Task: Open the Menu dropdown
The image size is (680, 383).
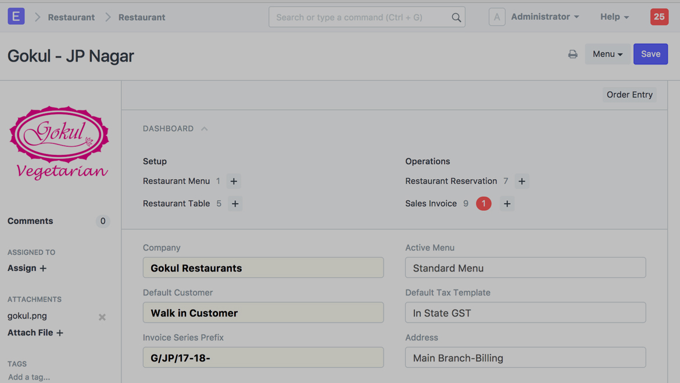Action: coord(607,54)
